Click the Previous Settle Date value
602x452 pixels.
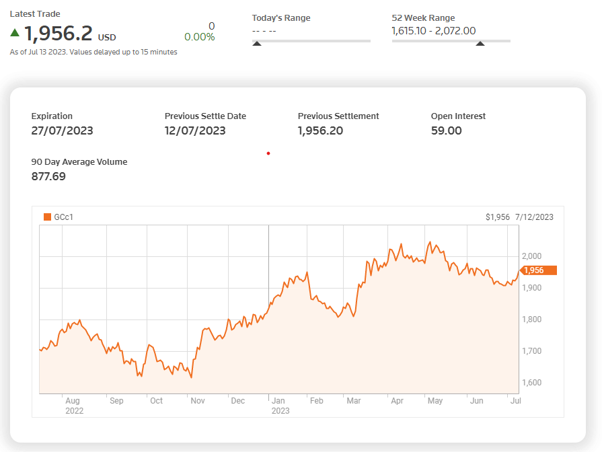tap(195, 130)
